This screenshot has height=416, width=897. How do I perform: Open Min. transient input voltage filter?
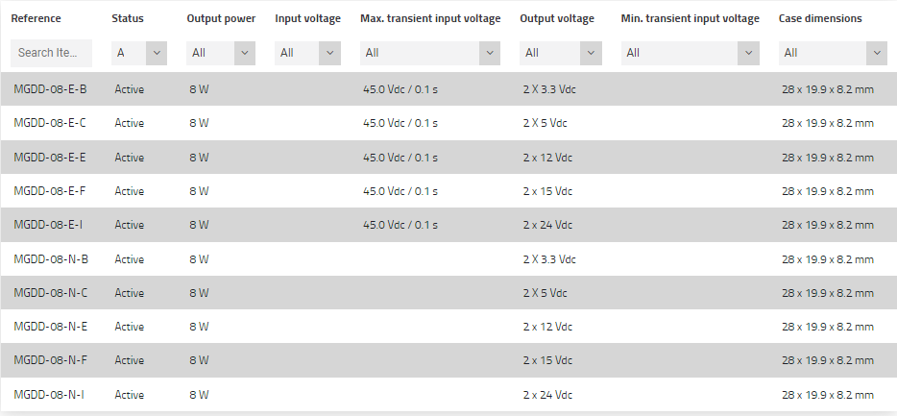click(690, 53)
